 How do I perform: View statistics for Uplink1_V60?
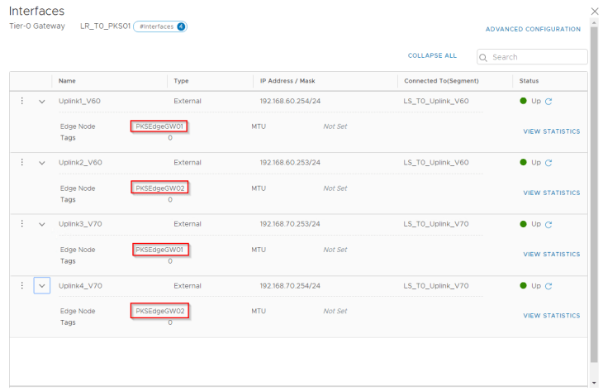pyautogui.click(x=551, y=131)
